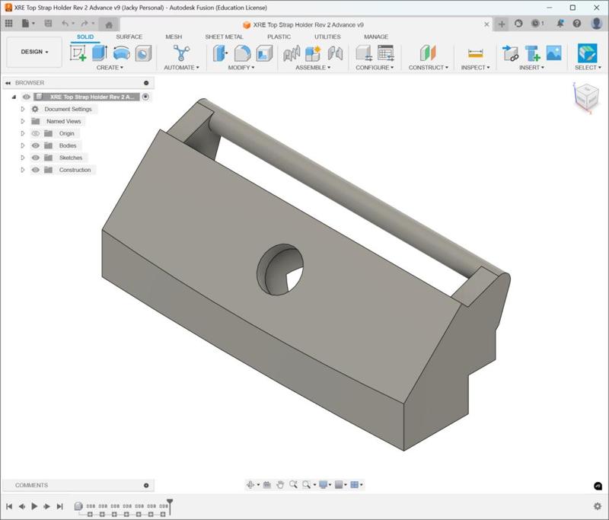Expand the Construction folder node
This screenshot has width=609, height=520.
tap(23, 170)
